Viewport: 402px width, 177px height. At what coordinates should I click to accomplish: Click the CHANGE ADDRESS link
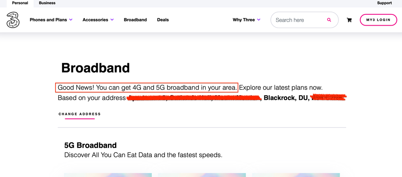tap(80, 114)
